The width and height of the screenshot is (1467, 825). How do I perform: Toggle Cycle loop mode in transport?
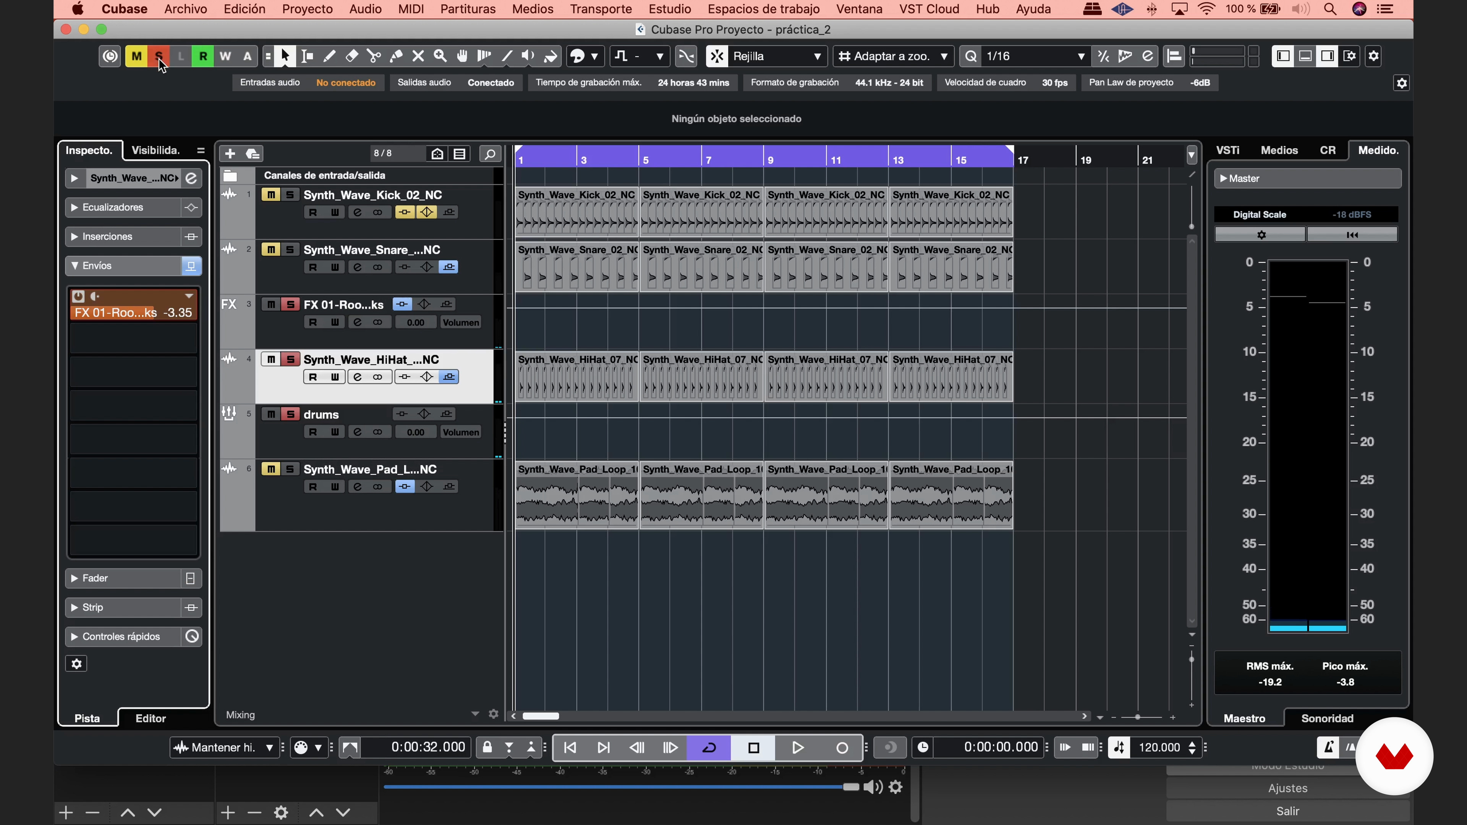(709, 747)
